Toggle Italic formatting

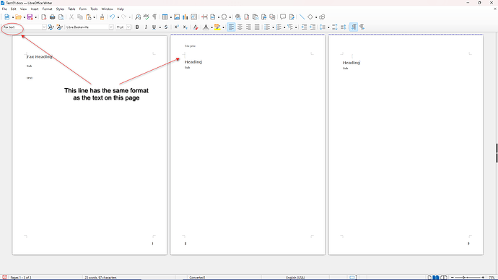point(146,27)
